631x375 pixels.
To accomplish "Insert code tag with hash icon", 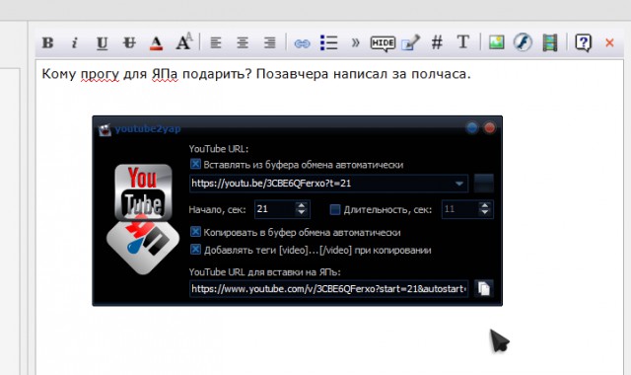I will [x=437, y=42].
